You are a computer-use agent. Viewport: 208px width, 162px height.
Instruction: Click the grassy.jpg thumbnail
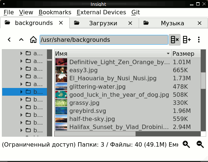pos(61,103)
